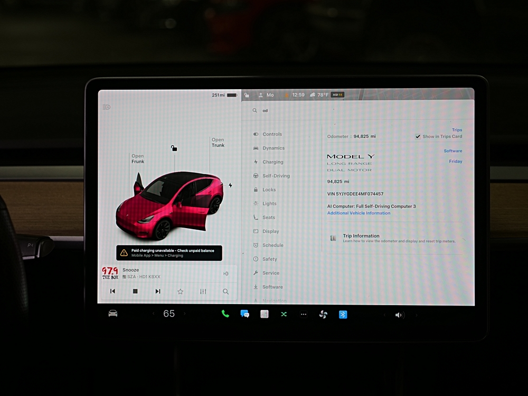This screenshot has width=528, height=396.
Task: Tap the charge port lightning bolt icon
Action: point(230,185)
